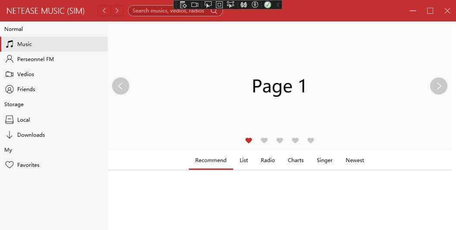This screenshot has width=456, height=230.
Task: Click the Music note icon in sidebar
Action: point(9,44)
